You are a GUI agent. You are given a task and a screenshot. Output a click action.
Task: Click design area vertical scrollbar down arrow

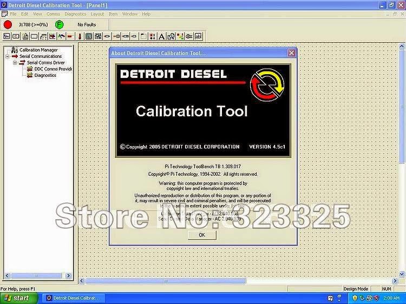[x=402, y=274]
